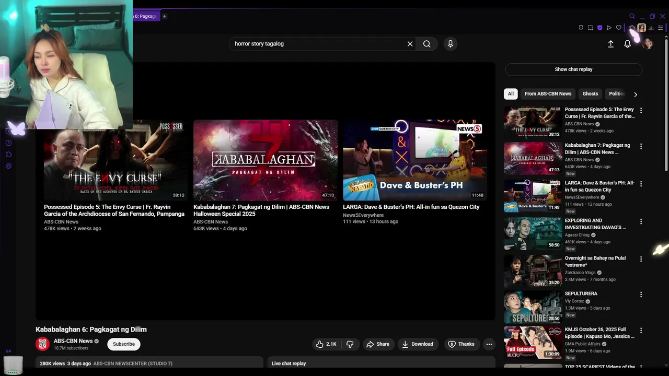Viewport: 669px width, 376px height.
Task: Open more actions ellipsis under video
Action: click(489, 344)
